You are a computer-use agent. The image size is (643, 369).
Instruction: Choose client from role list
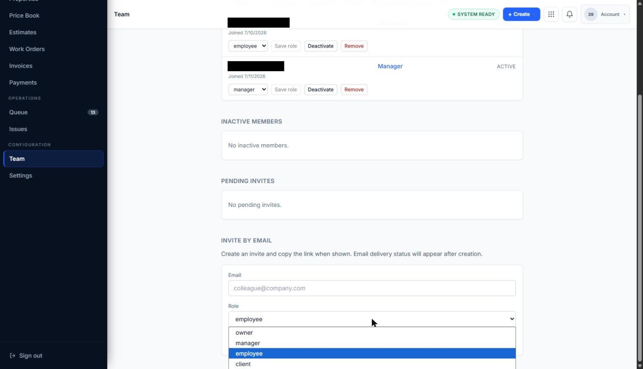[x=372, y=364]
